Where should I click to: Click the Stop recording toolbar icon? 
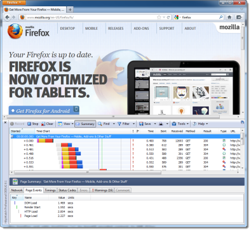29,124
